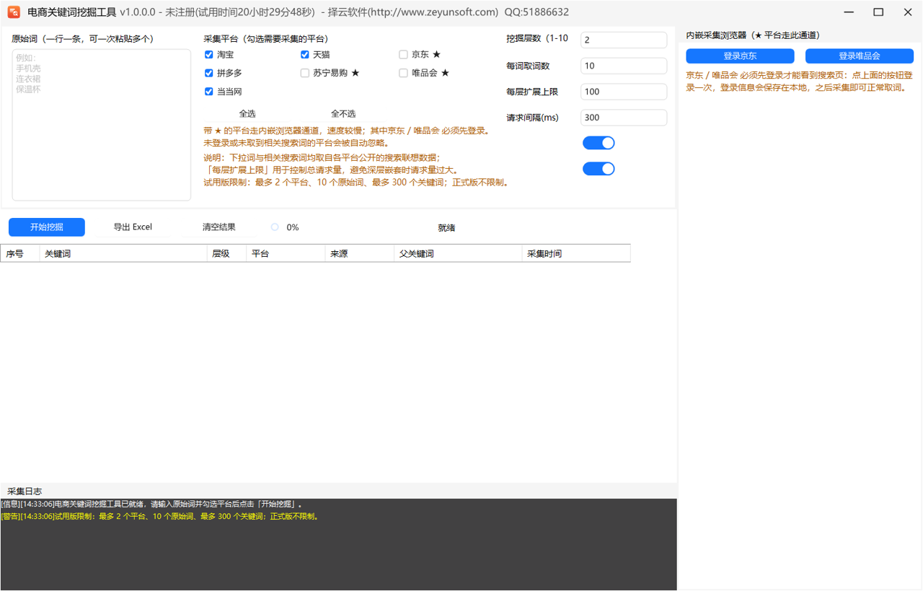This screenshot has width=923, height=591.
Task: Click the 挖掘层数 input field
Action: pyautogui.click(x=624, y=40)
